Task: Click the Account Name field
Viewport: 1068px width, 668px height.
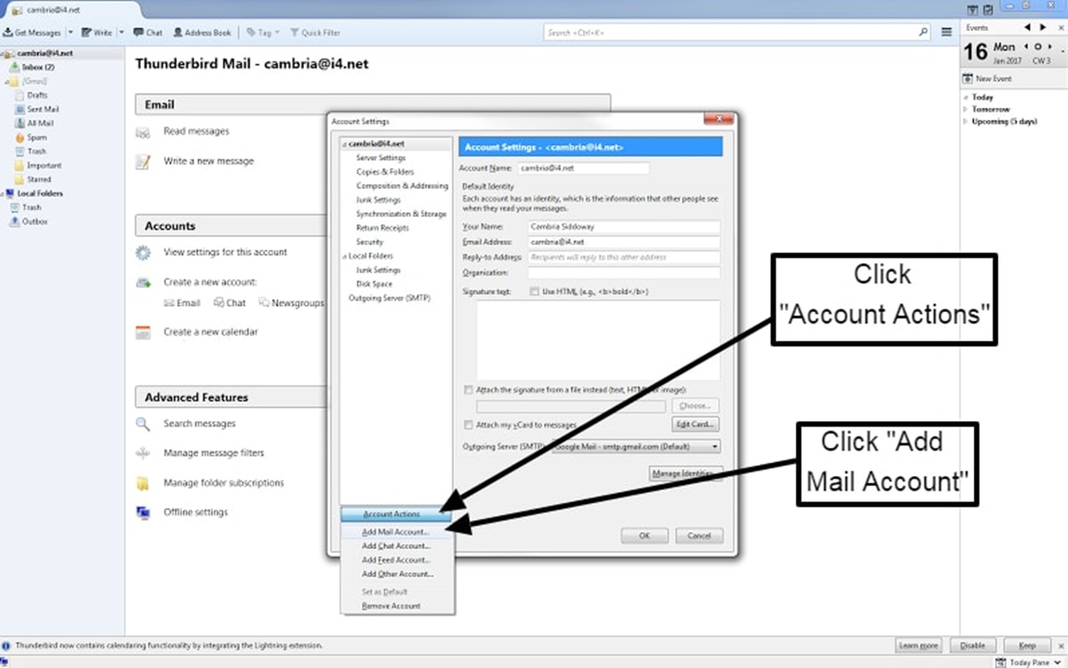Action: (583, 168)
